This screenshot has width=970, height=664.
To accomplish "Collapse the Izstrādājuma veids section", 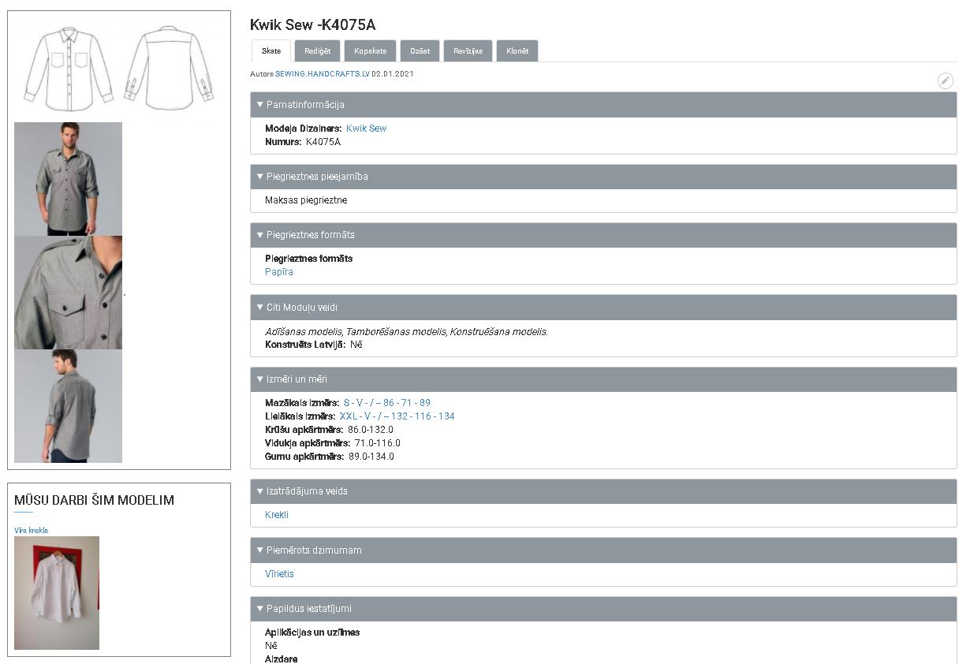I will tap(603, 491).
